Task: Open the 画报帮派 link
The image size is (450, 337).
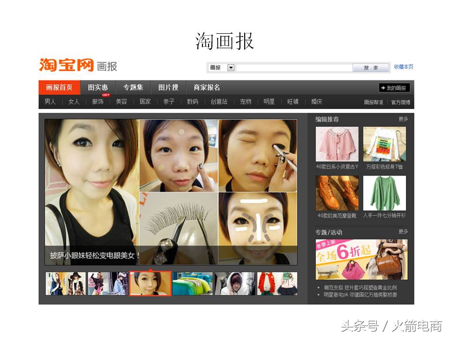Action: click(x=374, y=103)
